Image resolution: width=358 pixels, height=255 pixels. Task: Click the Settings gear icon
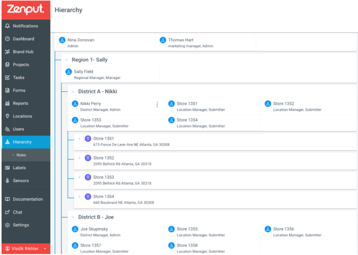click(x=7, y=225)
